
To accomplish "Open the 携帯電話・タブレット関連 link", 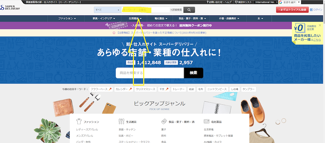I will click(x=218, y=136).
